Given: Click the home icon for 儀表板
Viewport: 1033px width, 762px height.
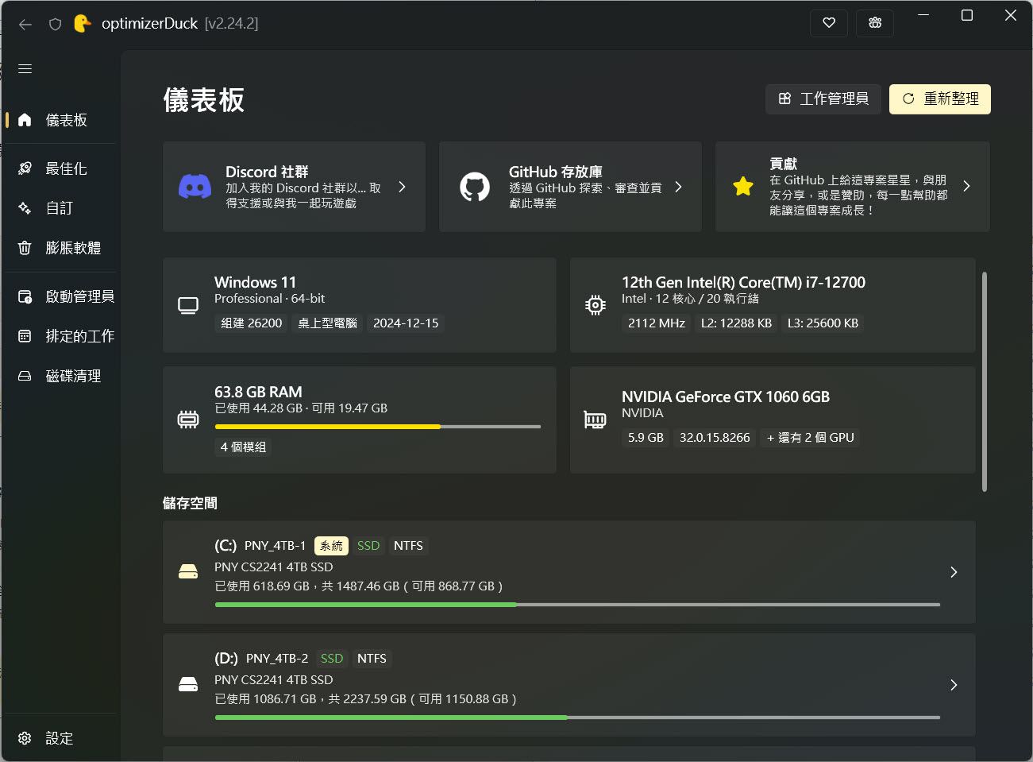Looking at the screenshot, I should (x=25, y=120).
